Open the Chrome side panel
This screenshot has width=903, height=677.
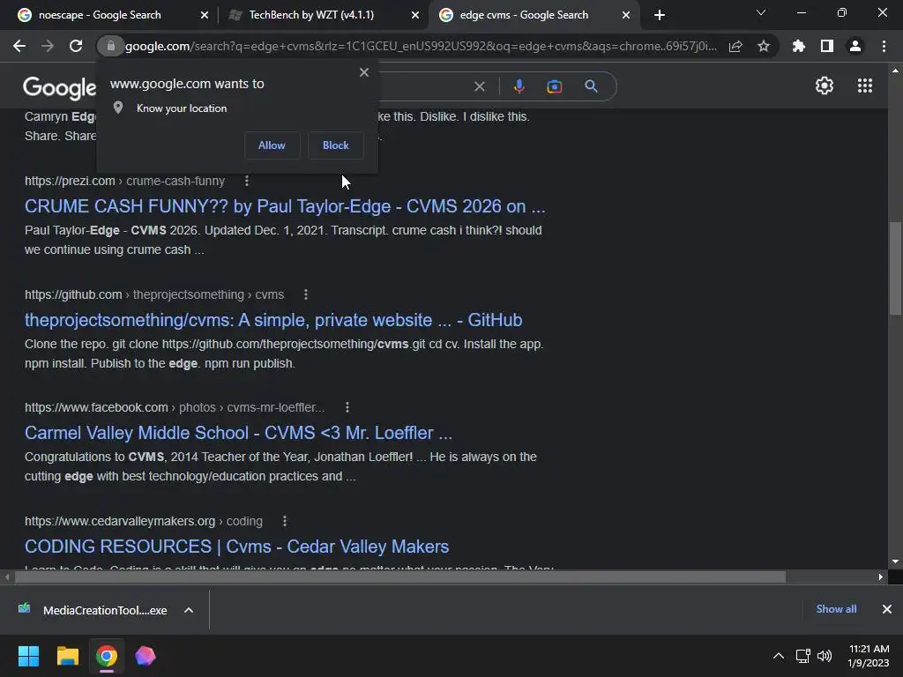coord(827,46)
